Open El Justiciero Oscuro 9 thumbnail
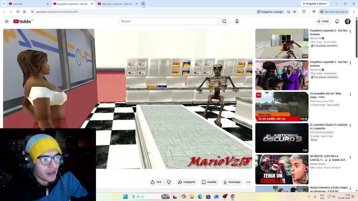This screenshot has height=201, width=358. point(282,138)
